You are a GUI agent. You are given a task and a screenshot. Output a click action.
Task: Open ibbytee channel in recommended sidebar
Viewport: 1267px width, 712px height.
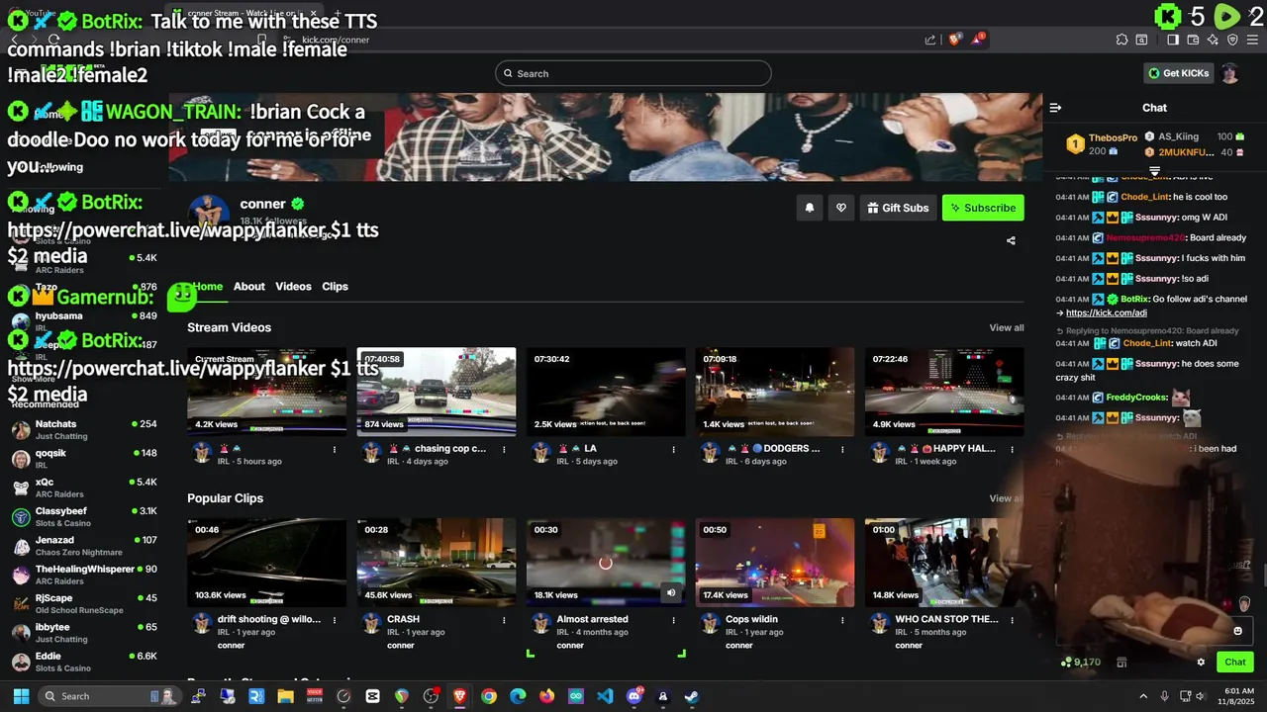click(84, 632)
